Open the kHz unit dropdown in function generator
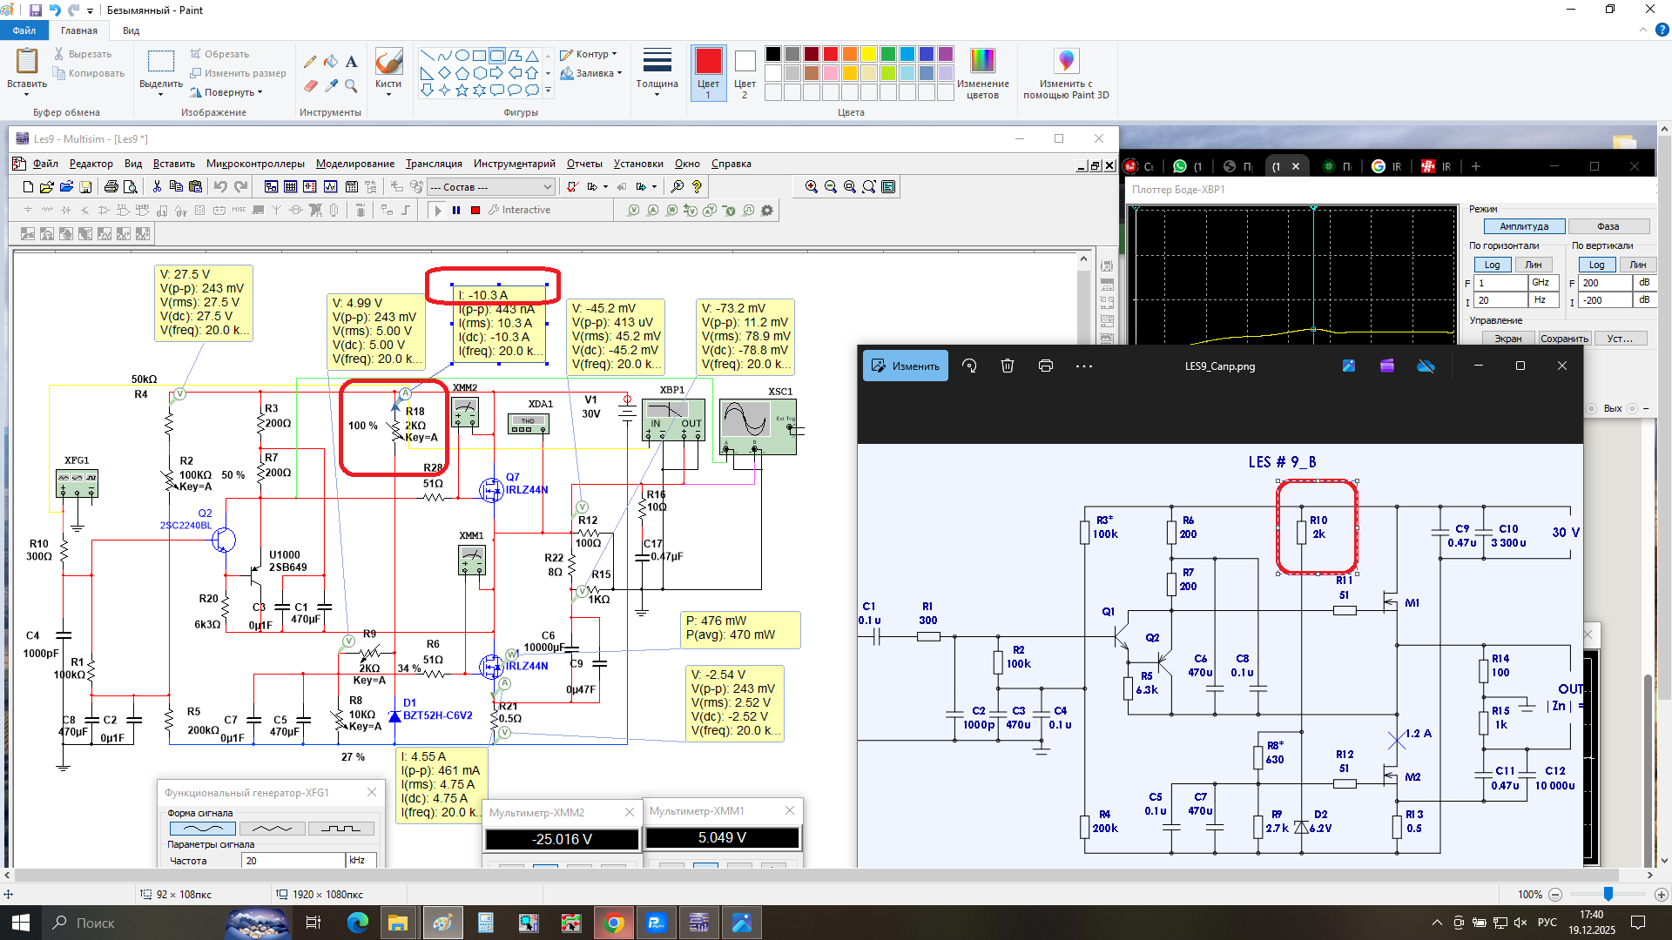The image size is (1672, 940). tap(361, 860)
